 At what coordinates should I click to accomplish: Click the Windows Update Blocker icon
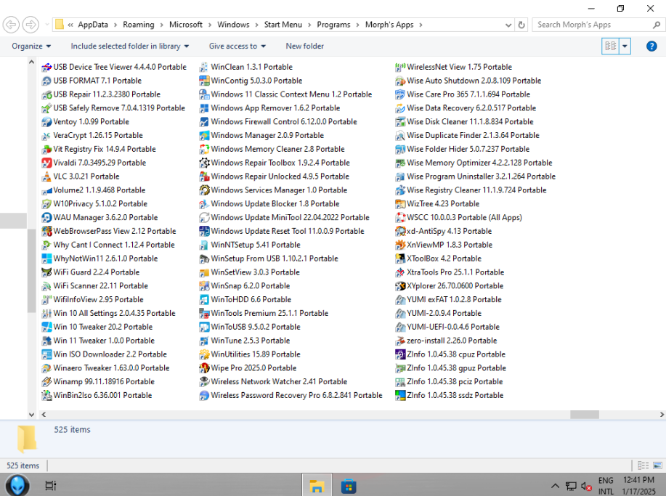click(204, 204)
